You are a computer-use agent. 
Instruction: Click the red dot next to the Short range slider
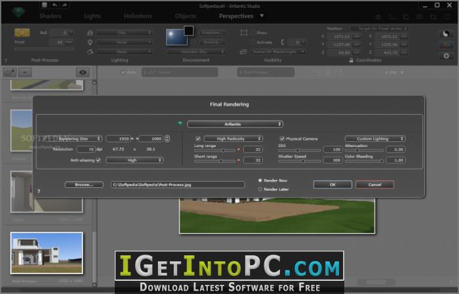pos(239,160)
